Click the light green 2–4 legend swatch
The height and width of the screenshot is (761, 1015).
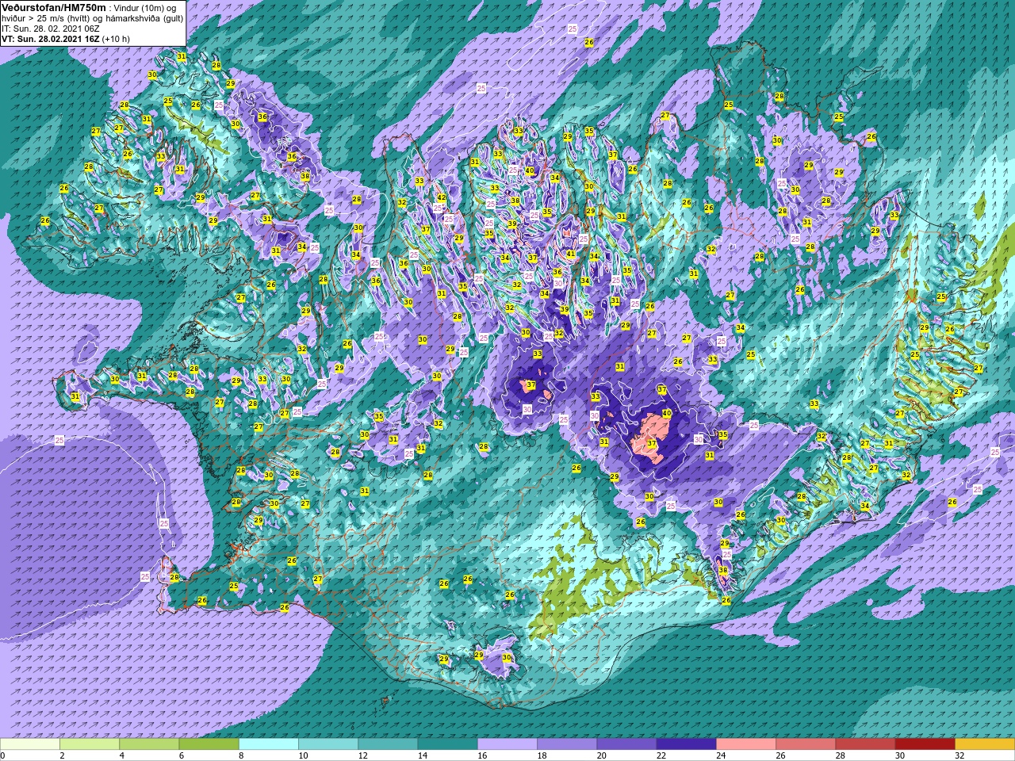[x=90, y=744]
